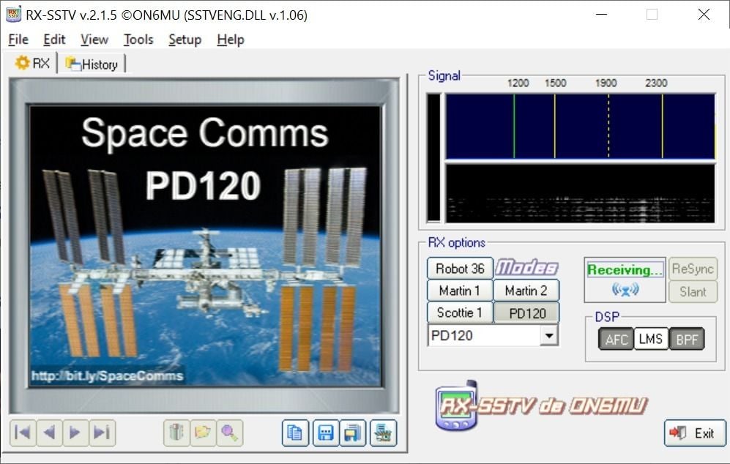Toggle the AFC DSP option
Viewport: 730px width, 464px height.
616,339
